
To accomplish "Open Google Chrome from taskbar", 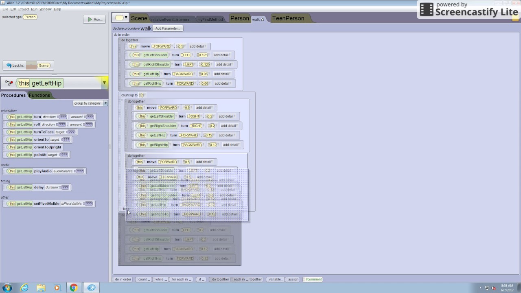I will [74, 288].
